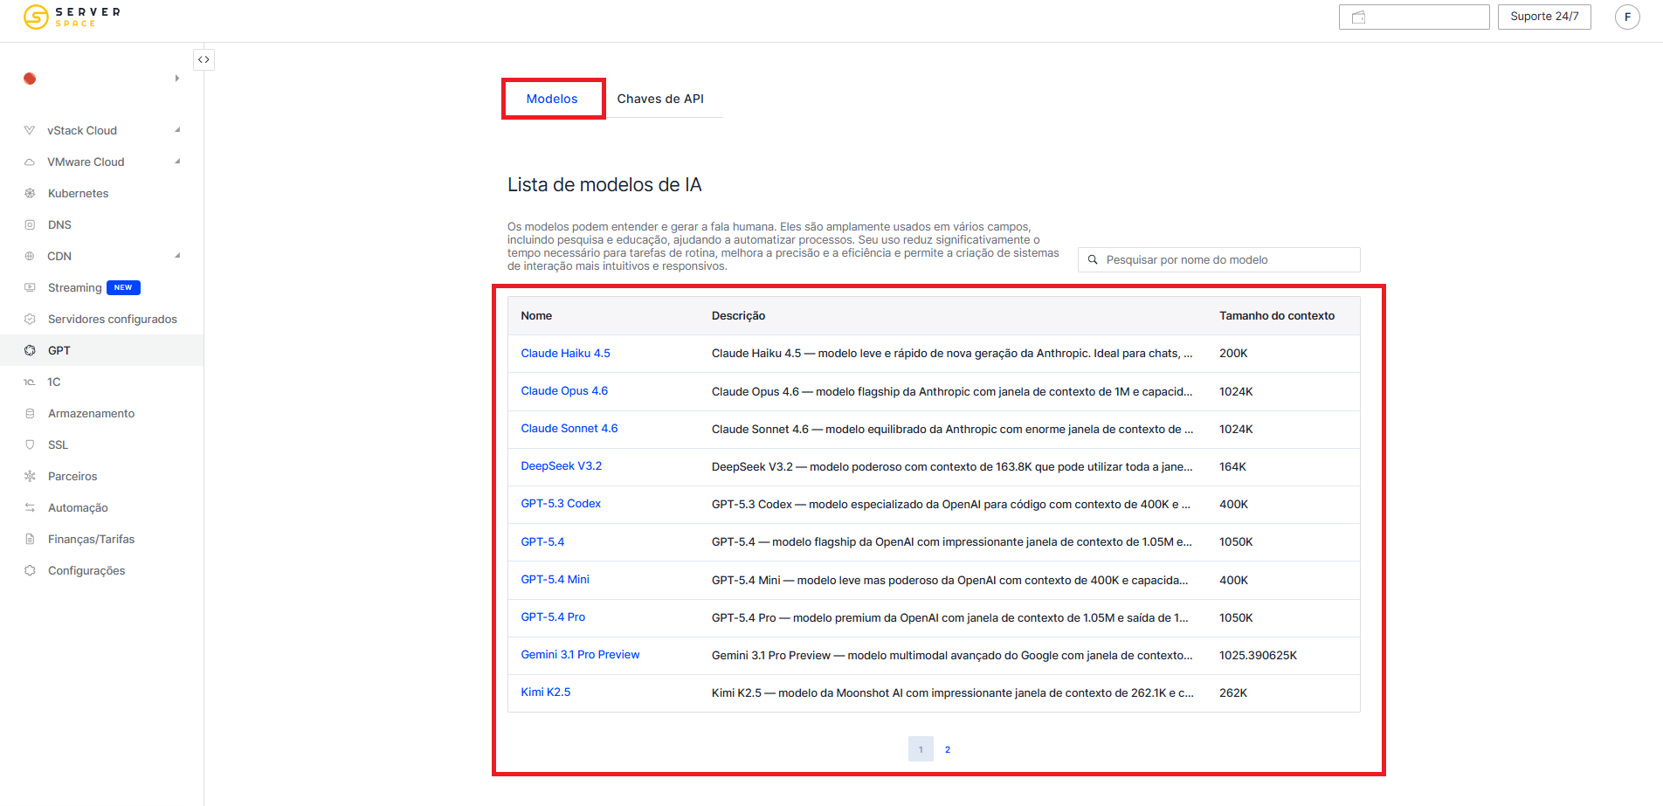Viewport: 1663px width, 806px height.
Task: Open the GPT-5.4 model link
Action: [542, 541]
